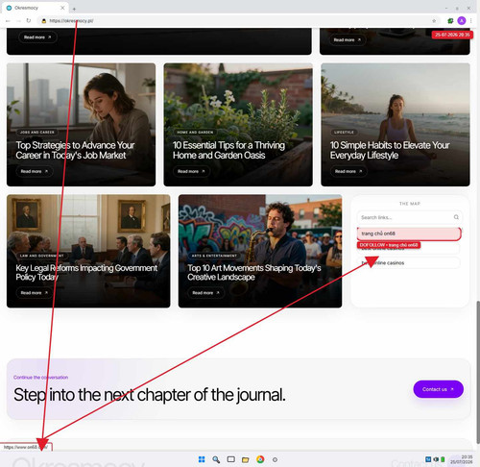Open the Windows Start menu

point(202,459)
